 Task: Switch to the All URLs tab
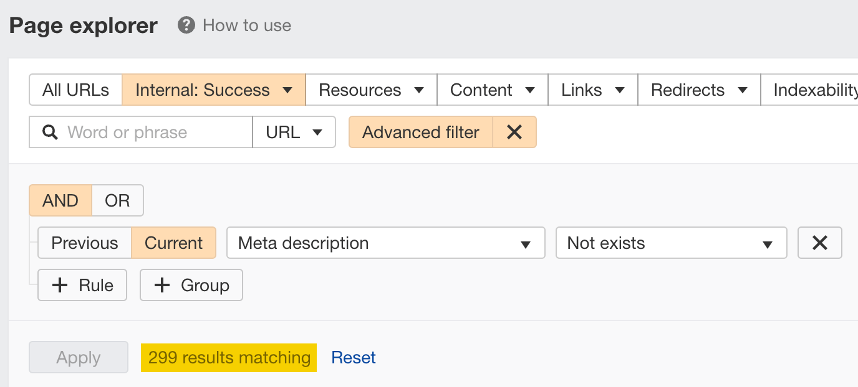(x=75, y=90)
